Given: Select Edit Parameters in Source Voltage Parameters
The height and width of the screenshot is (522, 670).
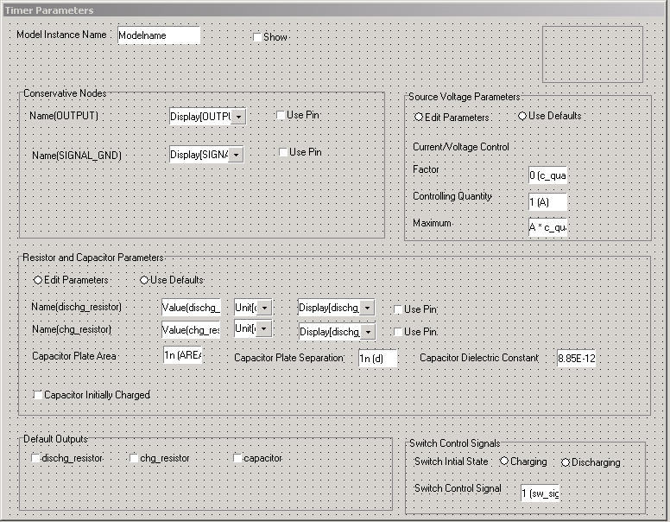Looking at the screenshot, I should click(419, 117).
